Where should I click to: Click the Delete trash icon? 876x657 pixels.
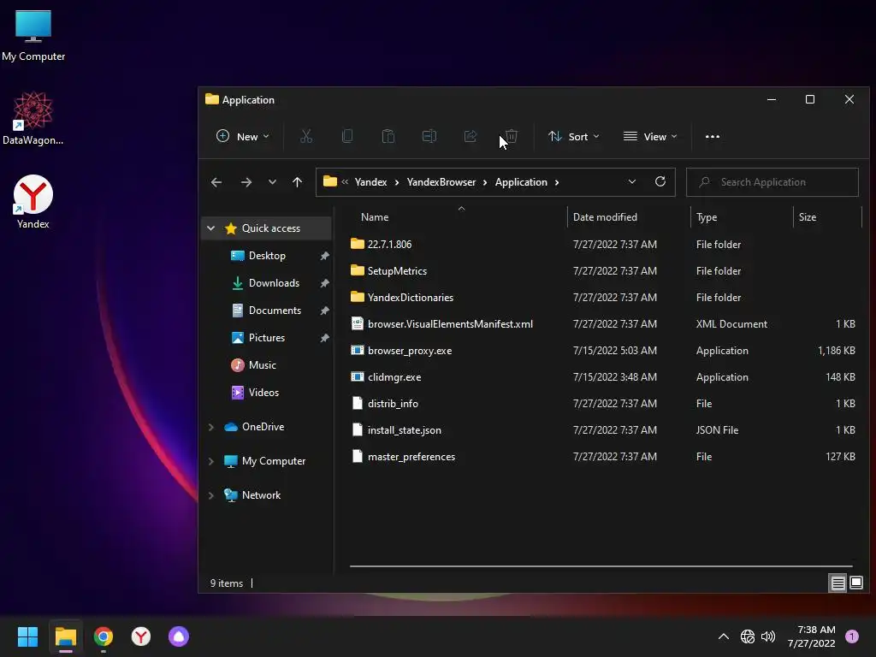[512, 136]
